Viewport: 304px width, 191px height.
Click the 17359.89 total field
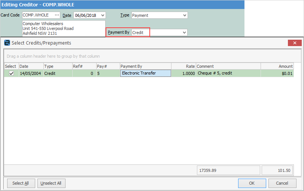click(228, 170)
